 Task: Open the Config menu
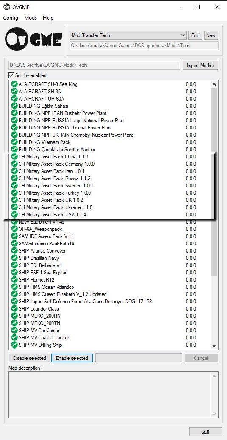coord(11,18)
